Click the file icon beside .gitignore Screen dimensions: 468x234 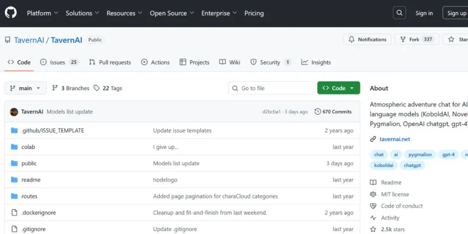click(14, 229)
